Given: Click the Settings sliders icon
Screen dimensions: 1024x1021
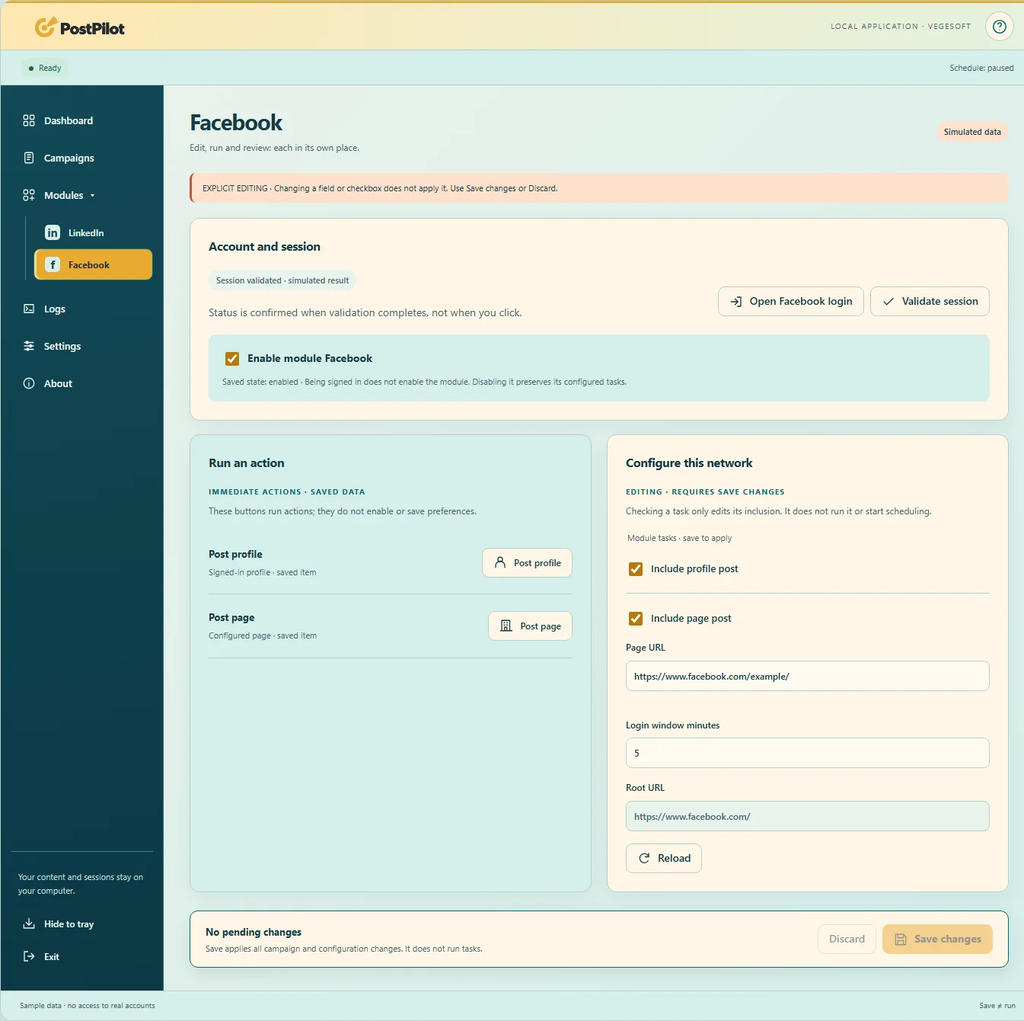Looking at the screenshot, I should point(29,346).
